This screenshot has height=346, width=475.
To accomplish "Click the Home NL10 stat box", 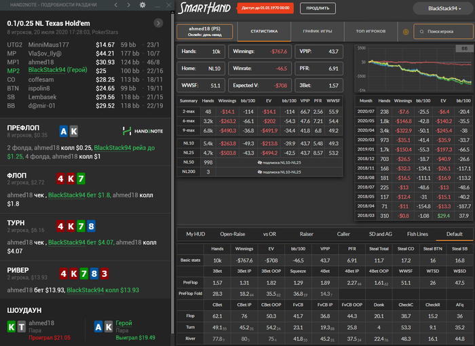I will (x=201, y=69).
